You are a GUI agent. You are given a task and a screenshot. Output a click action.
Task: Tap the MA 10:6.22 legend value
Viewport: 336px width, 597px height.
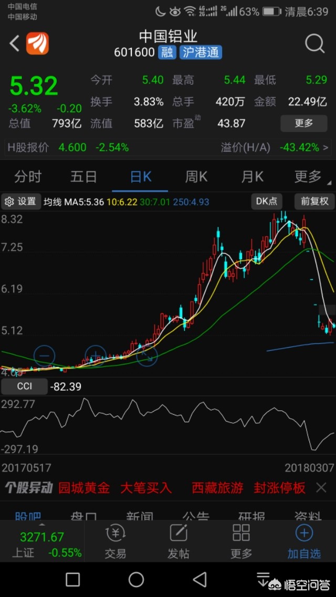122,202
